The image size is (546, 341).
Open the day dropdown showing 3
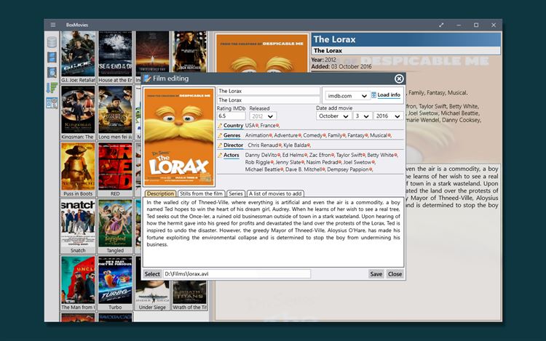click(362, 116)
